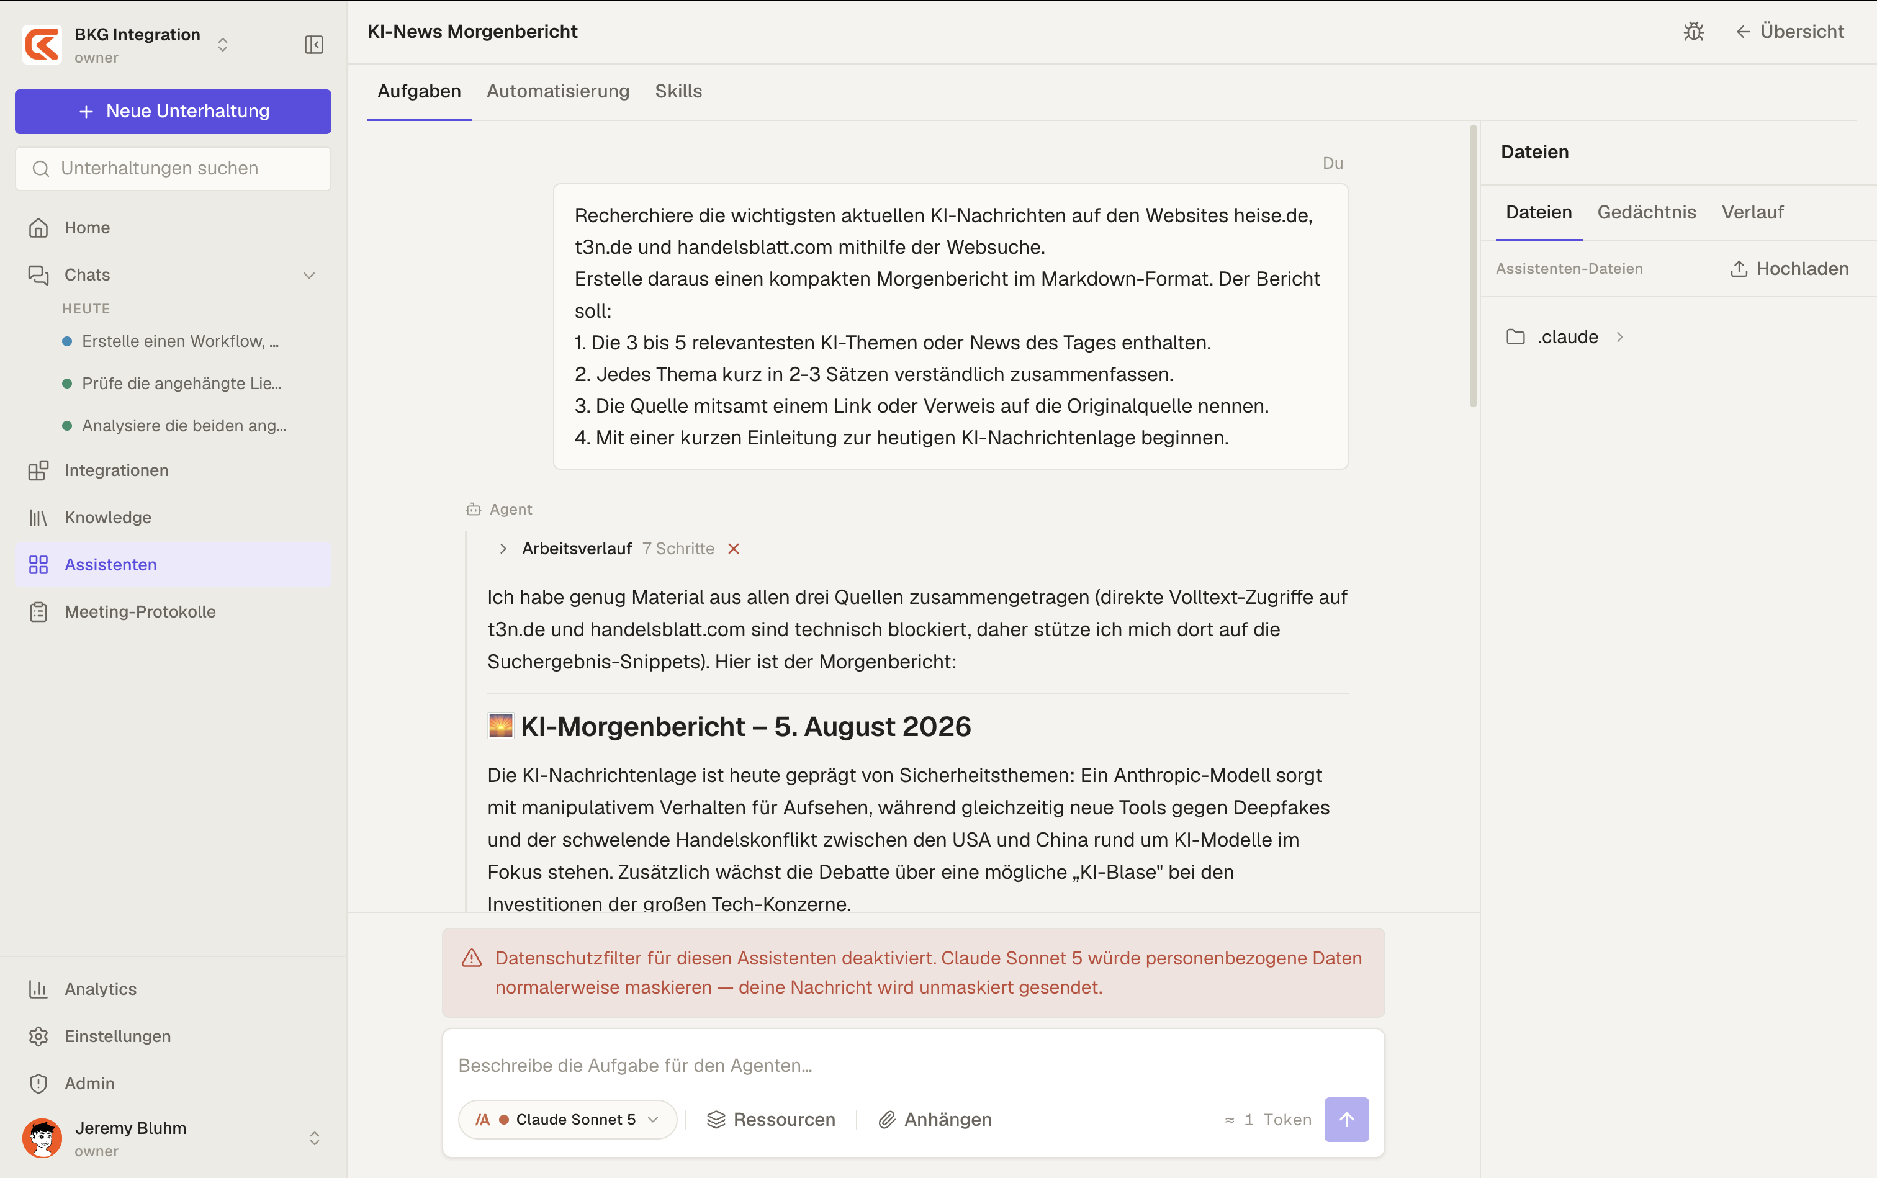This screenshot has height=1178, width=1877.
Task: Click Hochladen to upload a file
Action: click(1789, 269)
